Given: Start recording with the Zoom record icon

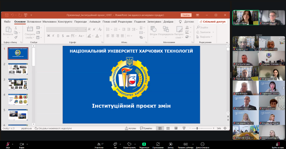Looking at the screenshot, I should (171, 144).
